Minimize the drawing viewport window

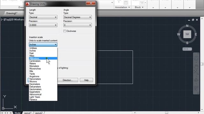click(x=189, y=20)
